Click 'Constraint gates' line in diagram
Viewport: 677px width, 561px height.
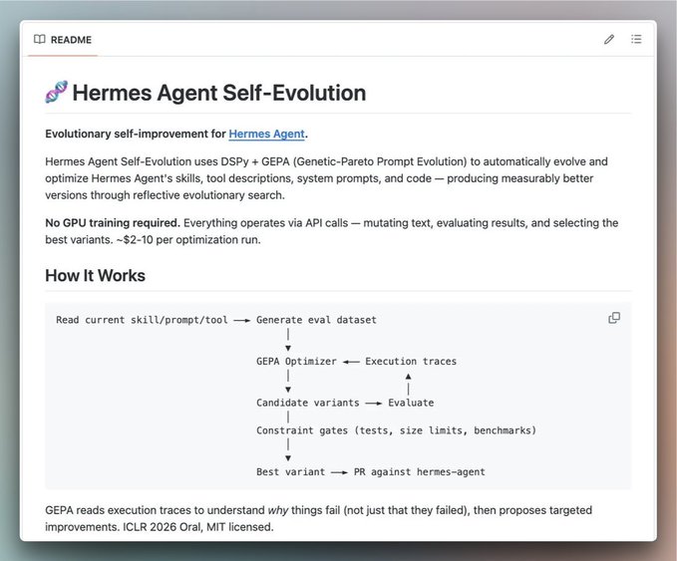click(x=396, y=430)
